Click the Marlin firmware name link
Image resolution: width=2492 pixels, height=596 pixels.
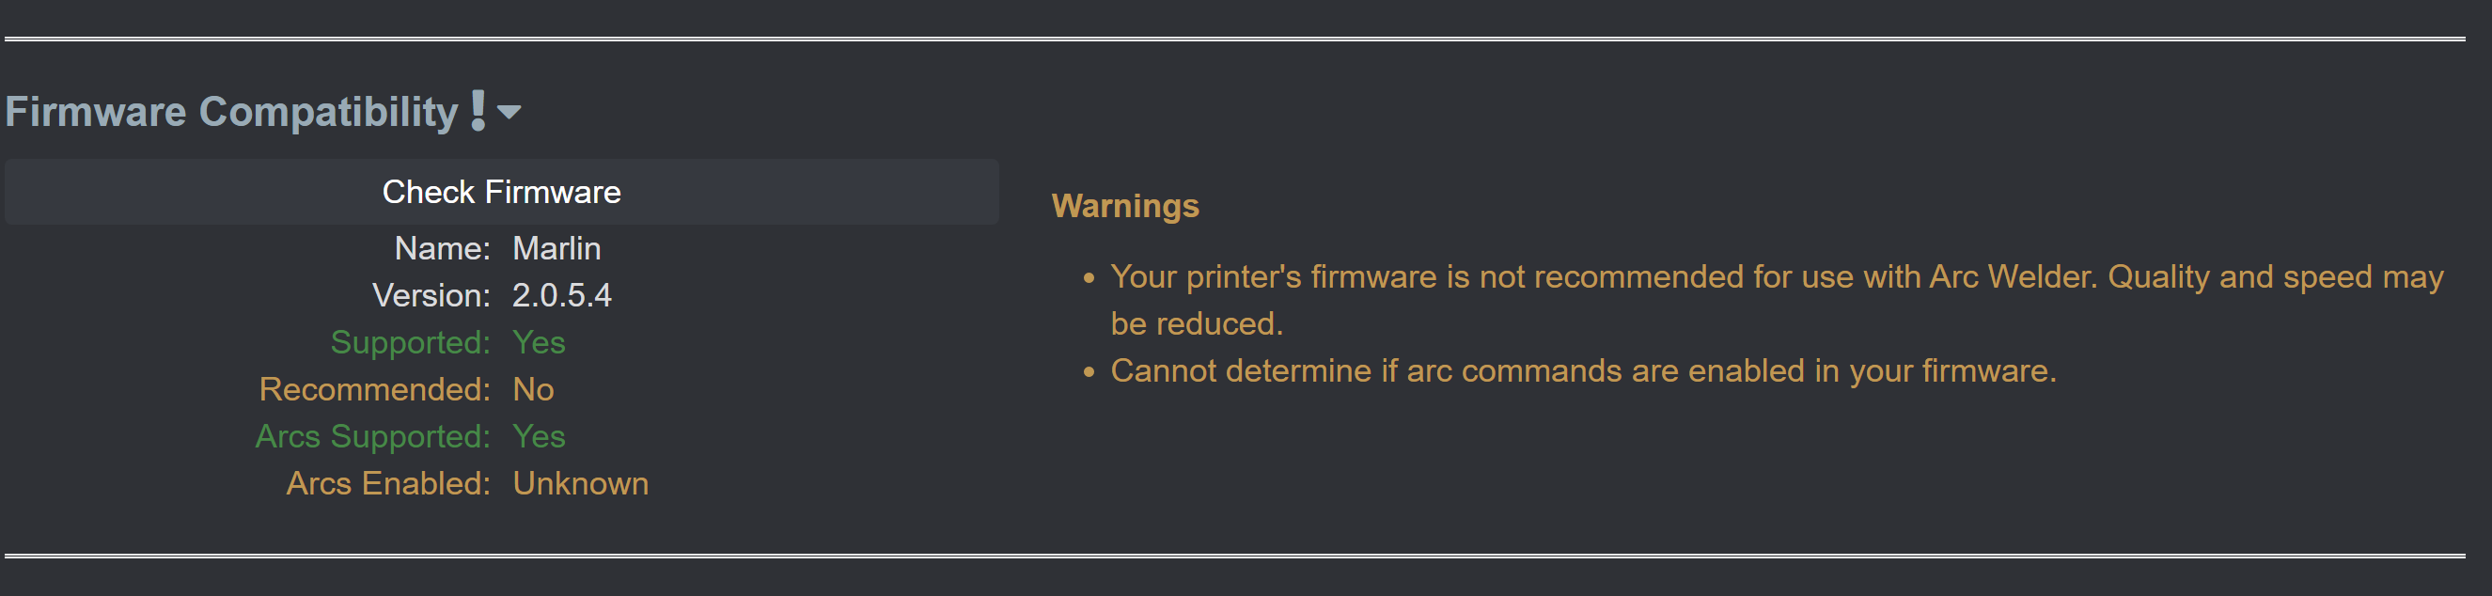click(557, 249)
